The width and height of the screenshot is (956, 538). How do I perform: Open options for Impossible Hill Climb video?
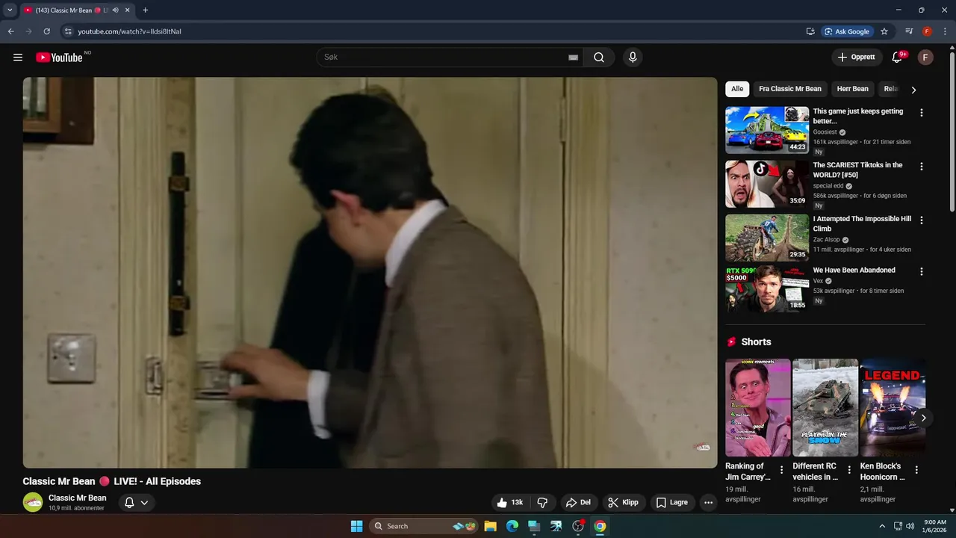(921, 220)
